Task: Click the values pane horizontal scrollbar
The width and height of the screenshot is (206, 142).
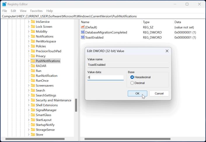Action: (x=128, y=139)
